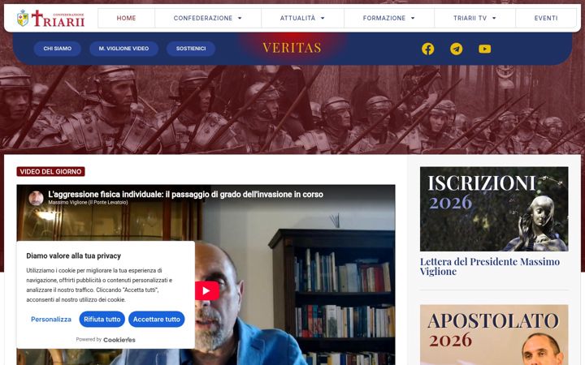Expand the Confederazione dropdown arrow

click(240, 18)
